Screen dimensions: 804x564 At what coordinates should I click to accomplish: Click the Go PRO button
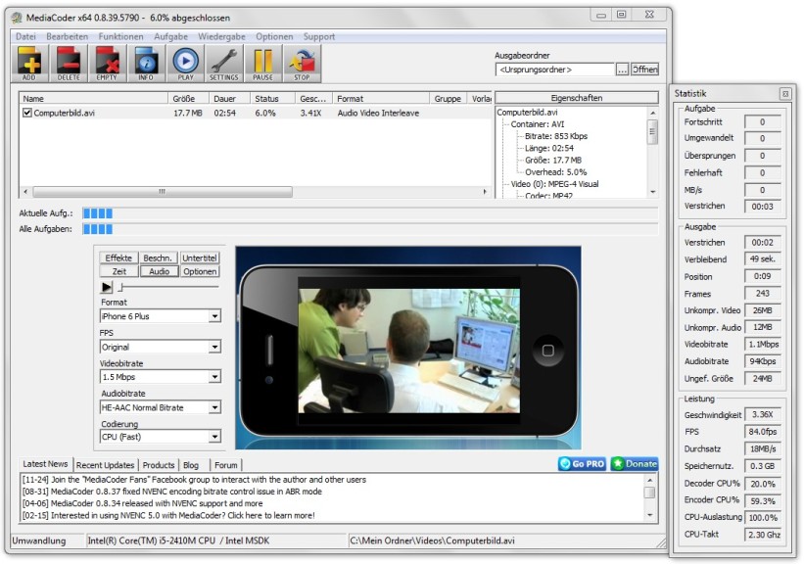click(582, 464)
